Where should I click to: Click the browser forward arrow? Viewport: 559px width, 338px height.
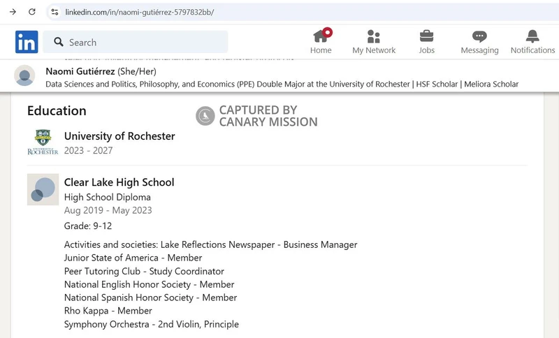point(13,12)
